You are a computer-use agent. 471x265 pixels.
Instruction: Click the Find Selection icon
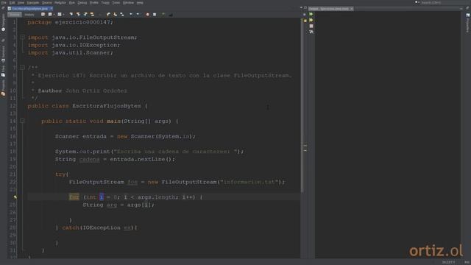point(71,15)
